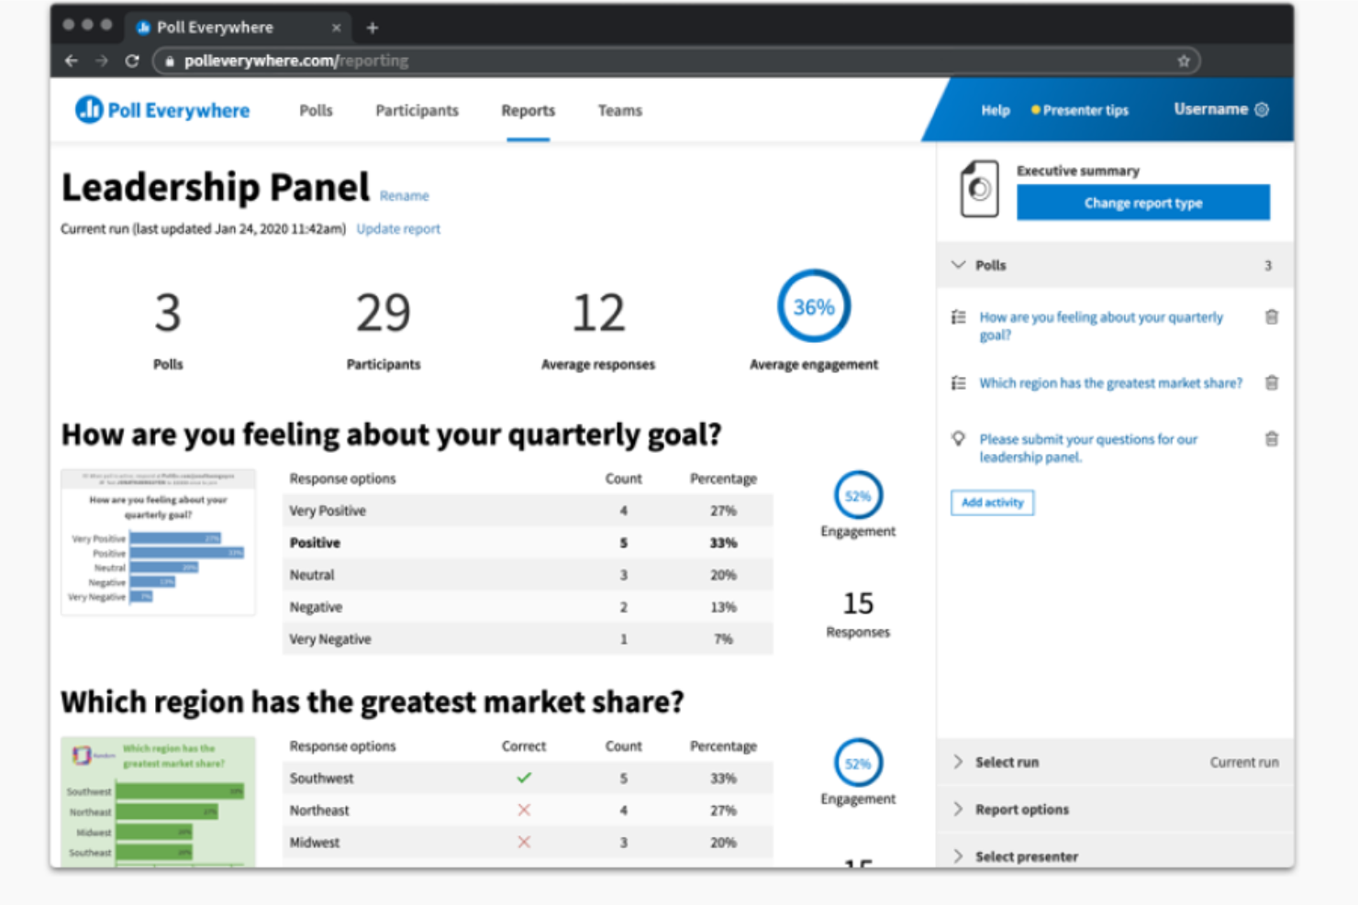Image resolution: width=1358 pixels, height=905 pixels.
Task: Click the Update report link
Action: coord(398,228)
